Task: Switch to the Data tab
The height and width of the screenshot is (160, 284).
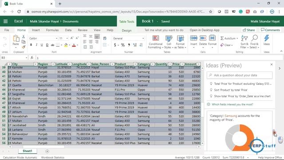Action: 68,30
